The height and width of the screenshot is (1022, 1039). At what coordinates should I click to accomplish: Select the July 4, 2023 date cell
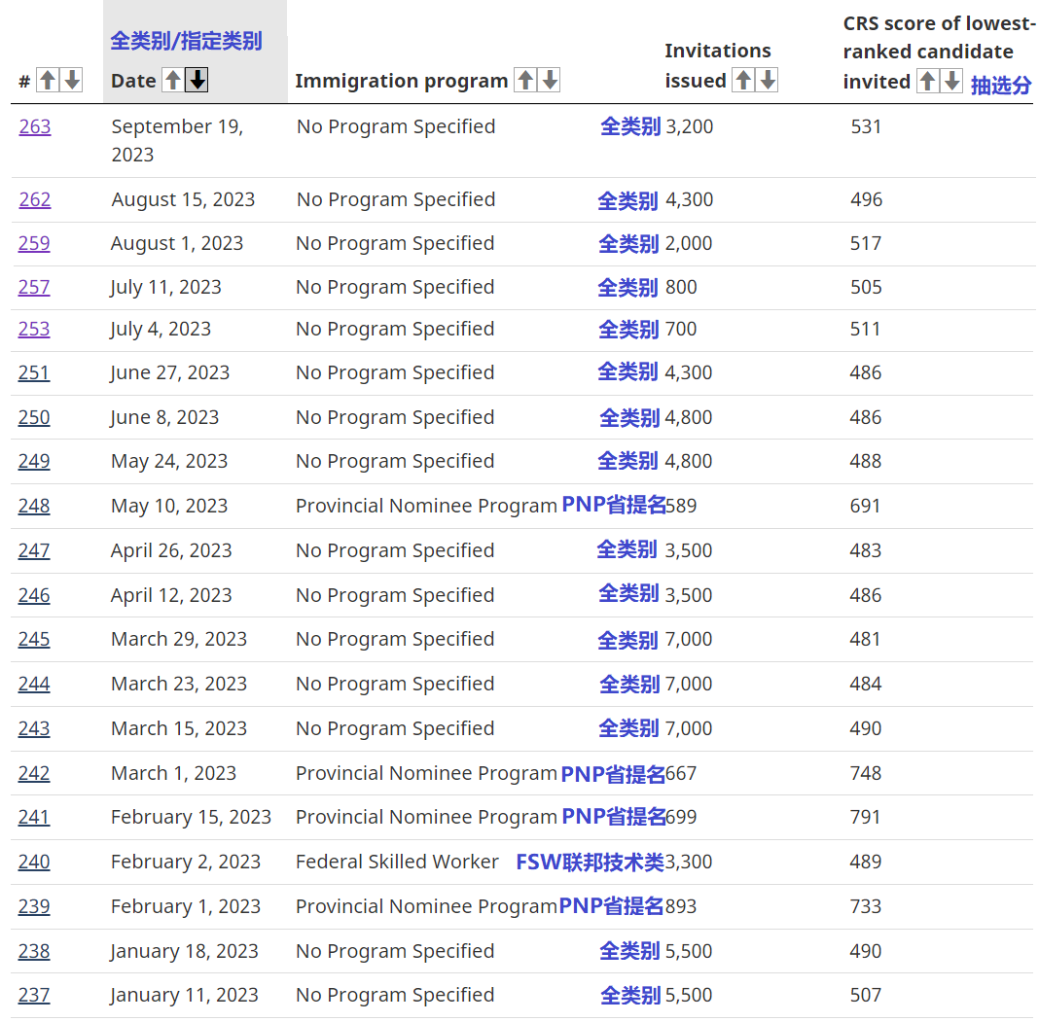161,329
